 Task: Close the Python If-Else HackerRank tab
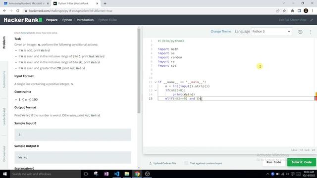pyautogui.click(x=97, y=3)
